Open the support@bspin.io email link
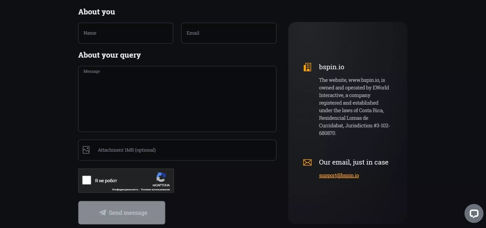The height and width of the screenshot is (228, 486). pos(339,175)
